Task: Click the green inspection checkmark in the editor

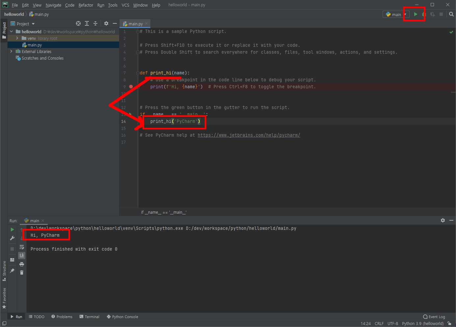Action: point(451,32)
